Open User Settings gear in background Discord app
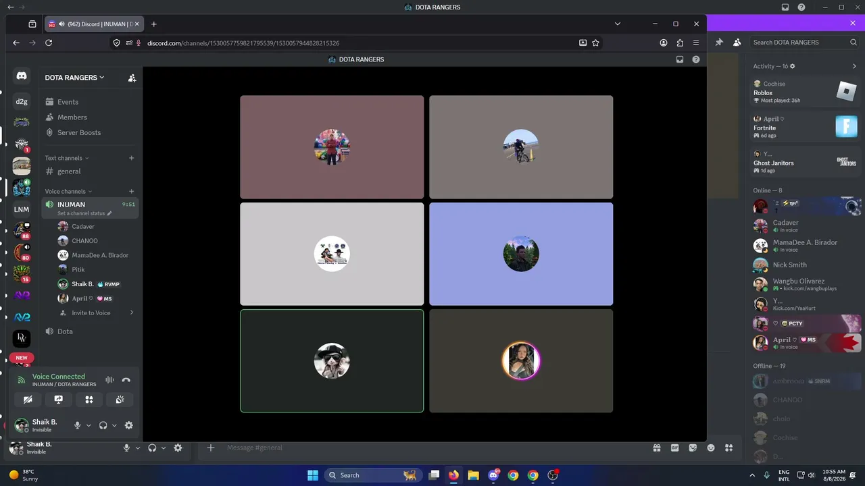Viewport: 865px width, 486px height. pyautogui.click(x=178, y=448)
